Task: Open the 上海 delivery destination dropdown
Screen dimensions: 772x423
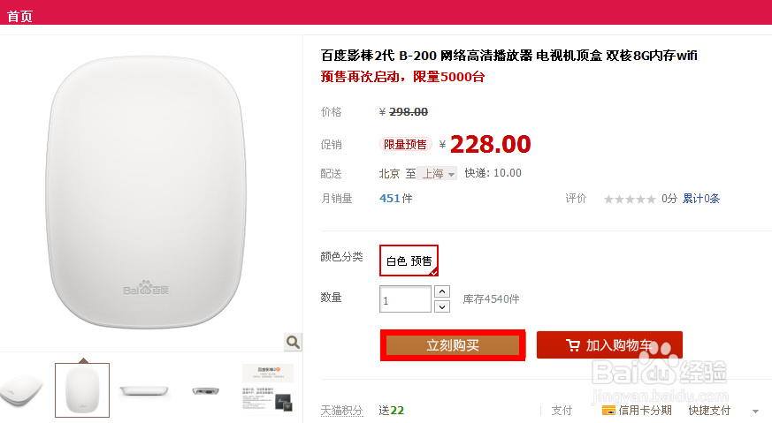Action: pyautogui.click(x=438, y=173)
